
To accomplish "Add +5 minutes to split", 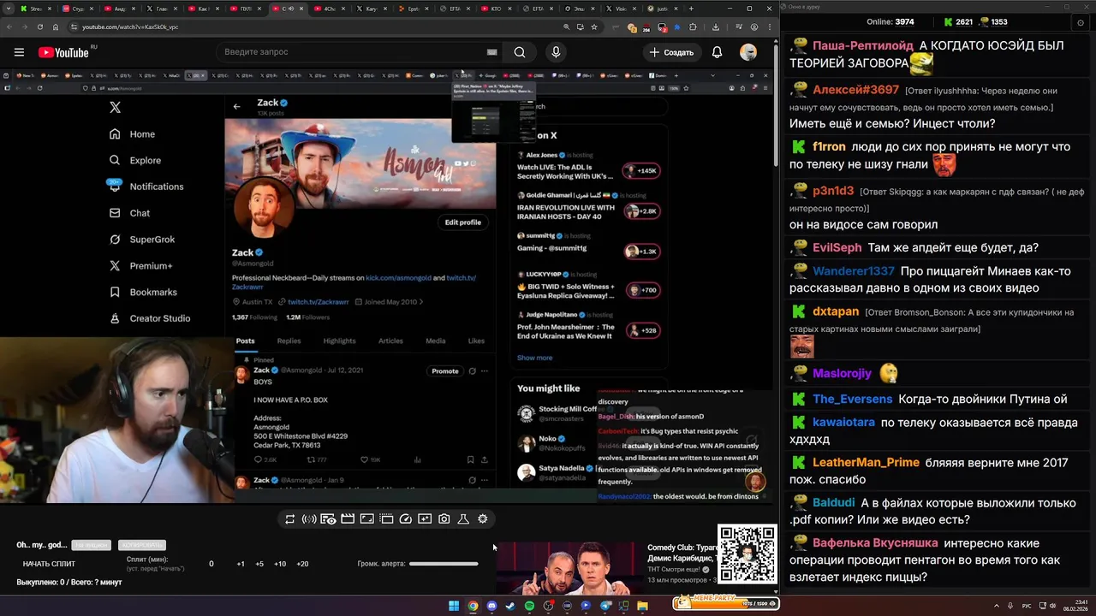I will pyautogui.click(x=259, y=564).
